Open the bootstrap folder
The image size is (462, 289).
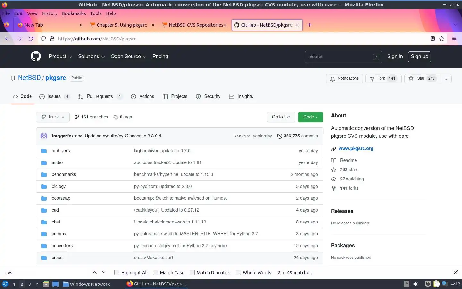[61, 198]
